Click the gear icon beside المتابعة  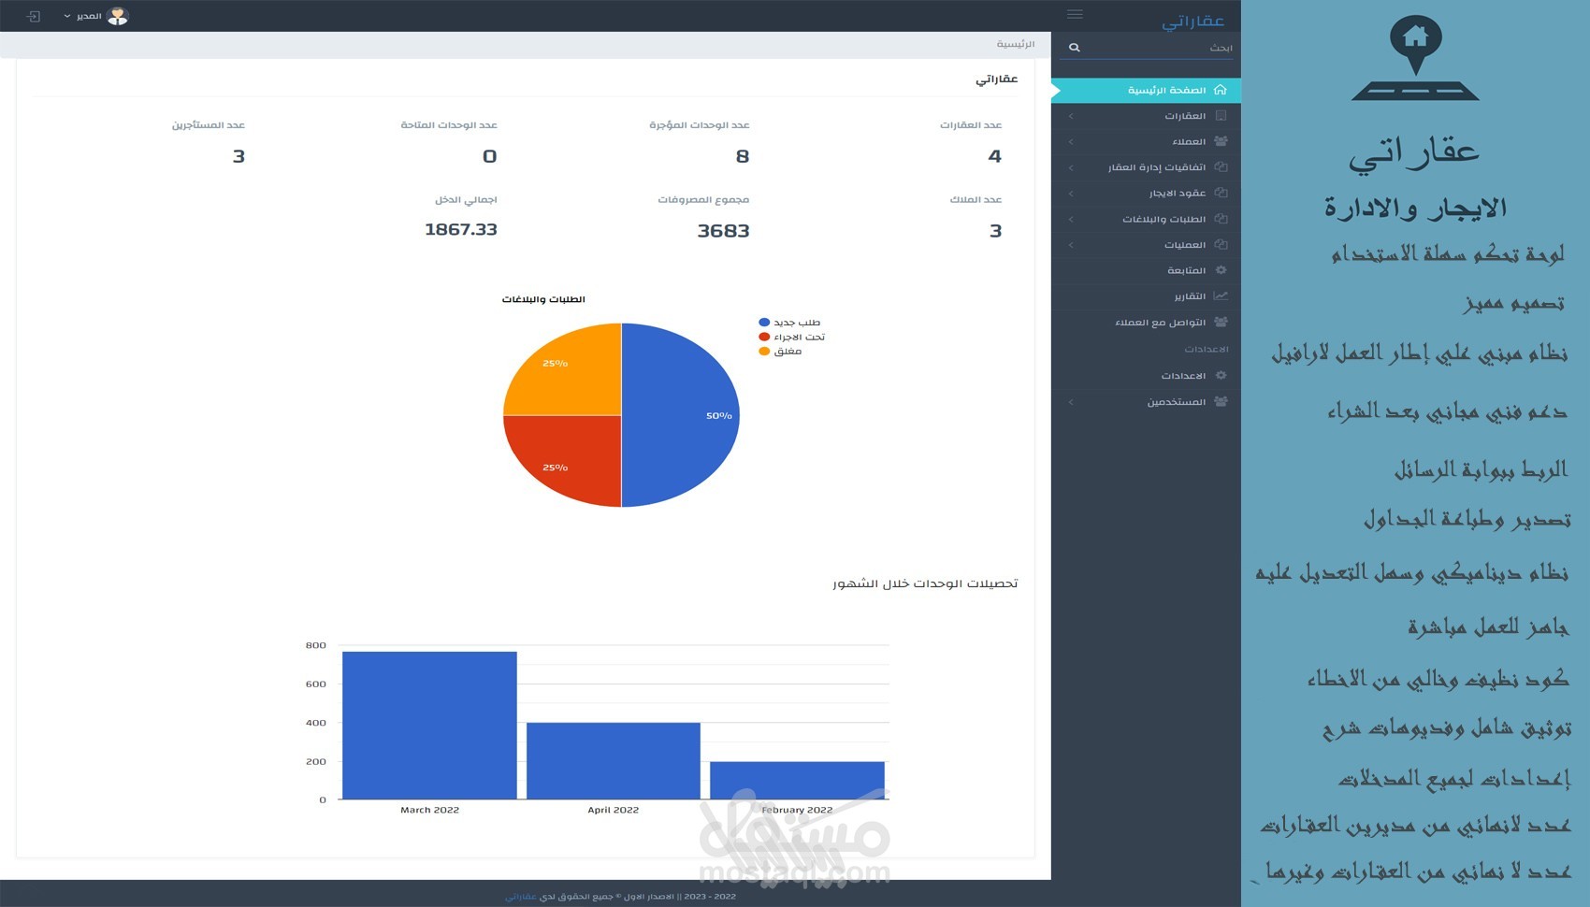point(1221,270)
